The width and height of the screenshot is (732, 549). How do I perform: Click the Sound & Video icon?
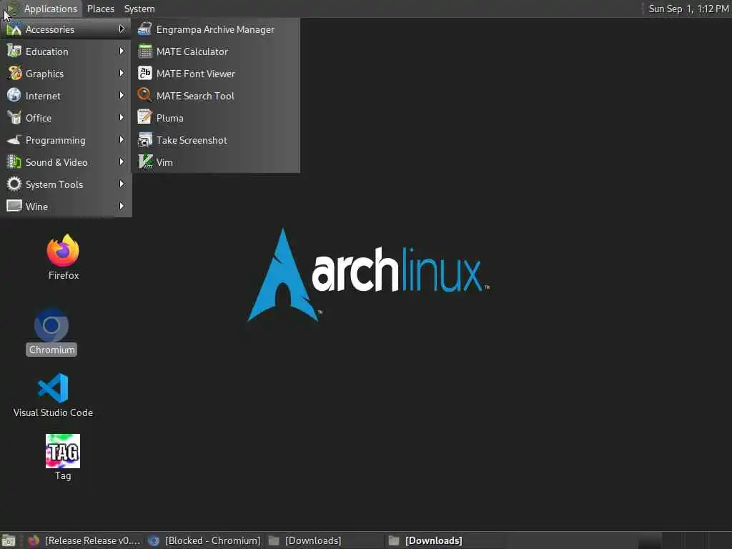click(x=14, y=162)
